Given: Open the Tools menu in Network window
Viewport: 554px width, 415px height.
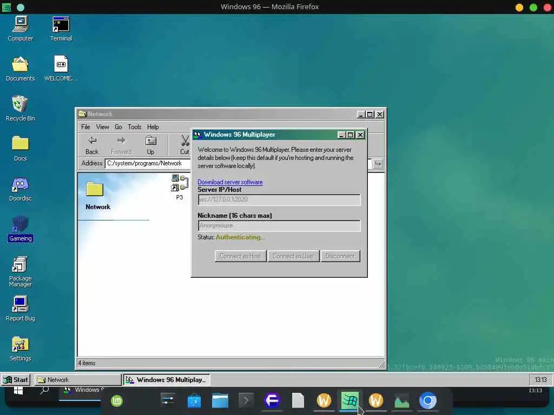Looking at the screenshot, I should (135, 127).
